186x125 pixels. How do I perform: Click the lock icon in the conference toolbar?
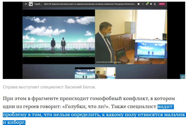[x=155, y=4]
